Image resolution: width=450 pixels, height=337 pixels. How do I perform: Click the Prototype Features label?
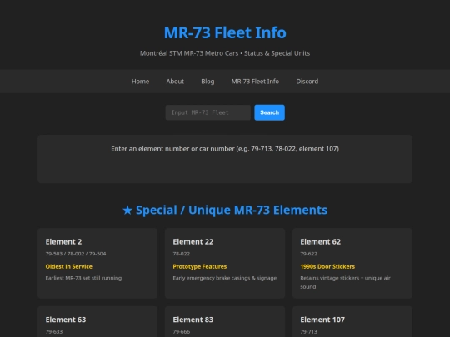[x=200, y=266]
